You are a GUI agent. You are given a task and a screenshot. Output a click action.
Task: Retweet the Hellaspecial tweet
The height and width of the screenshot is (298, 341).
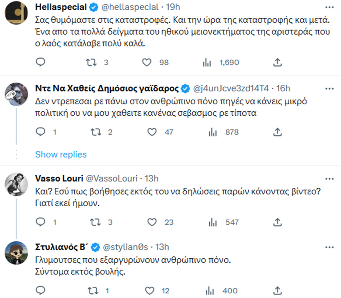pos(91,63)
